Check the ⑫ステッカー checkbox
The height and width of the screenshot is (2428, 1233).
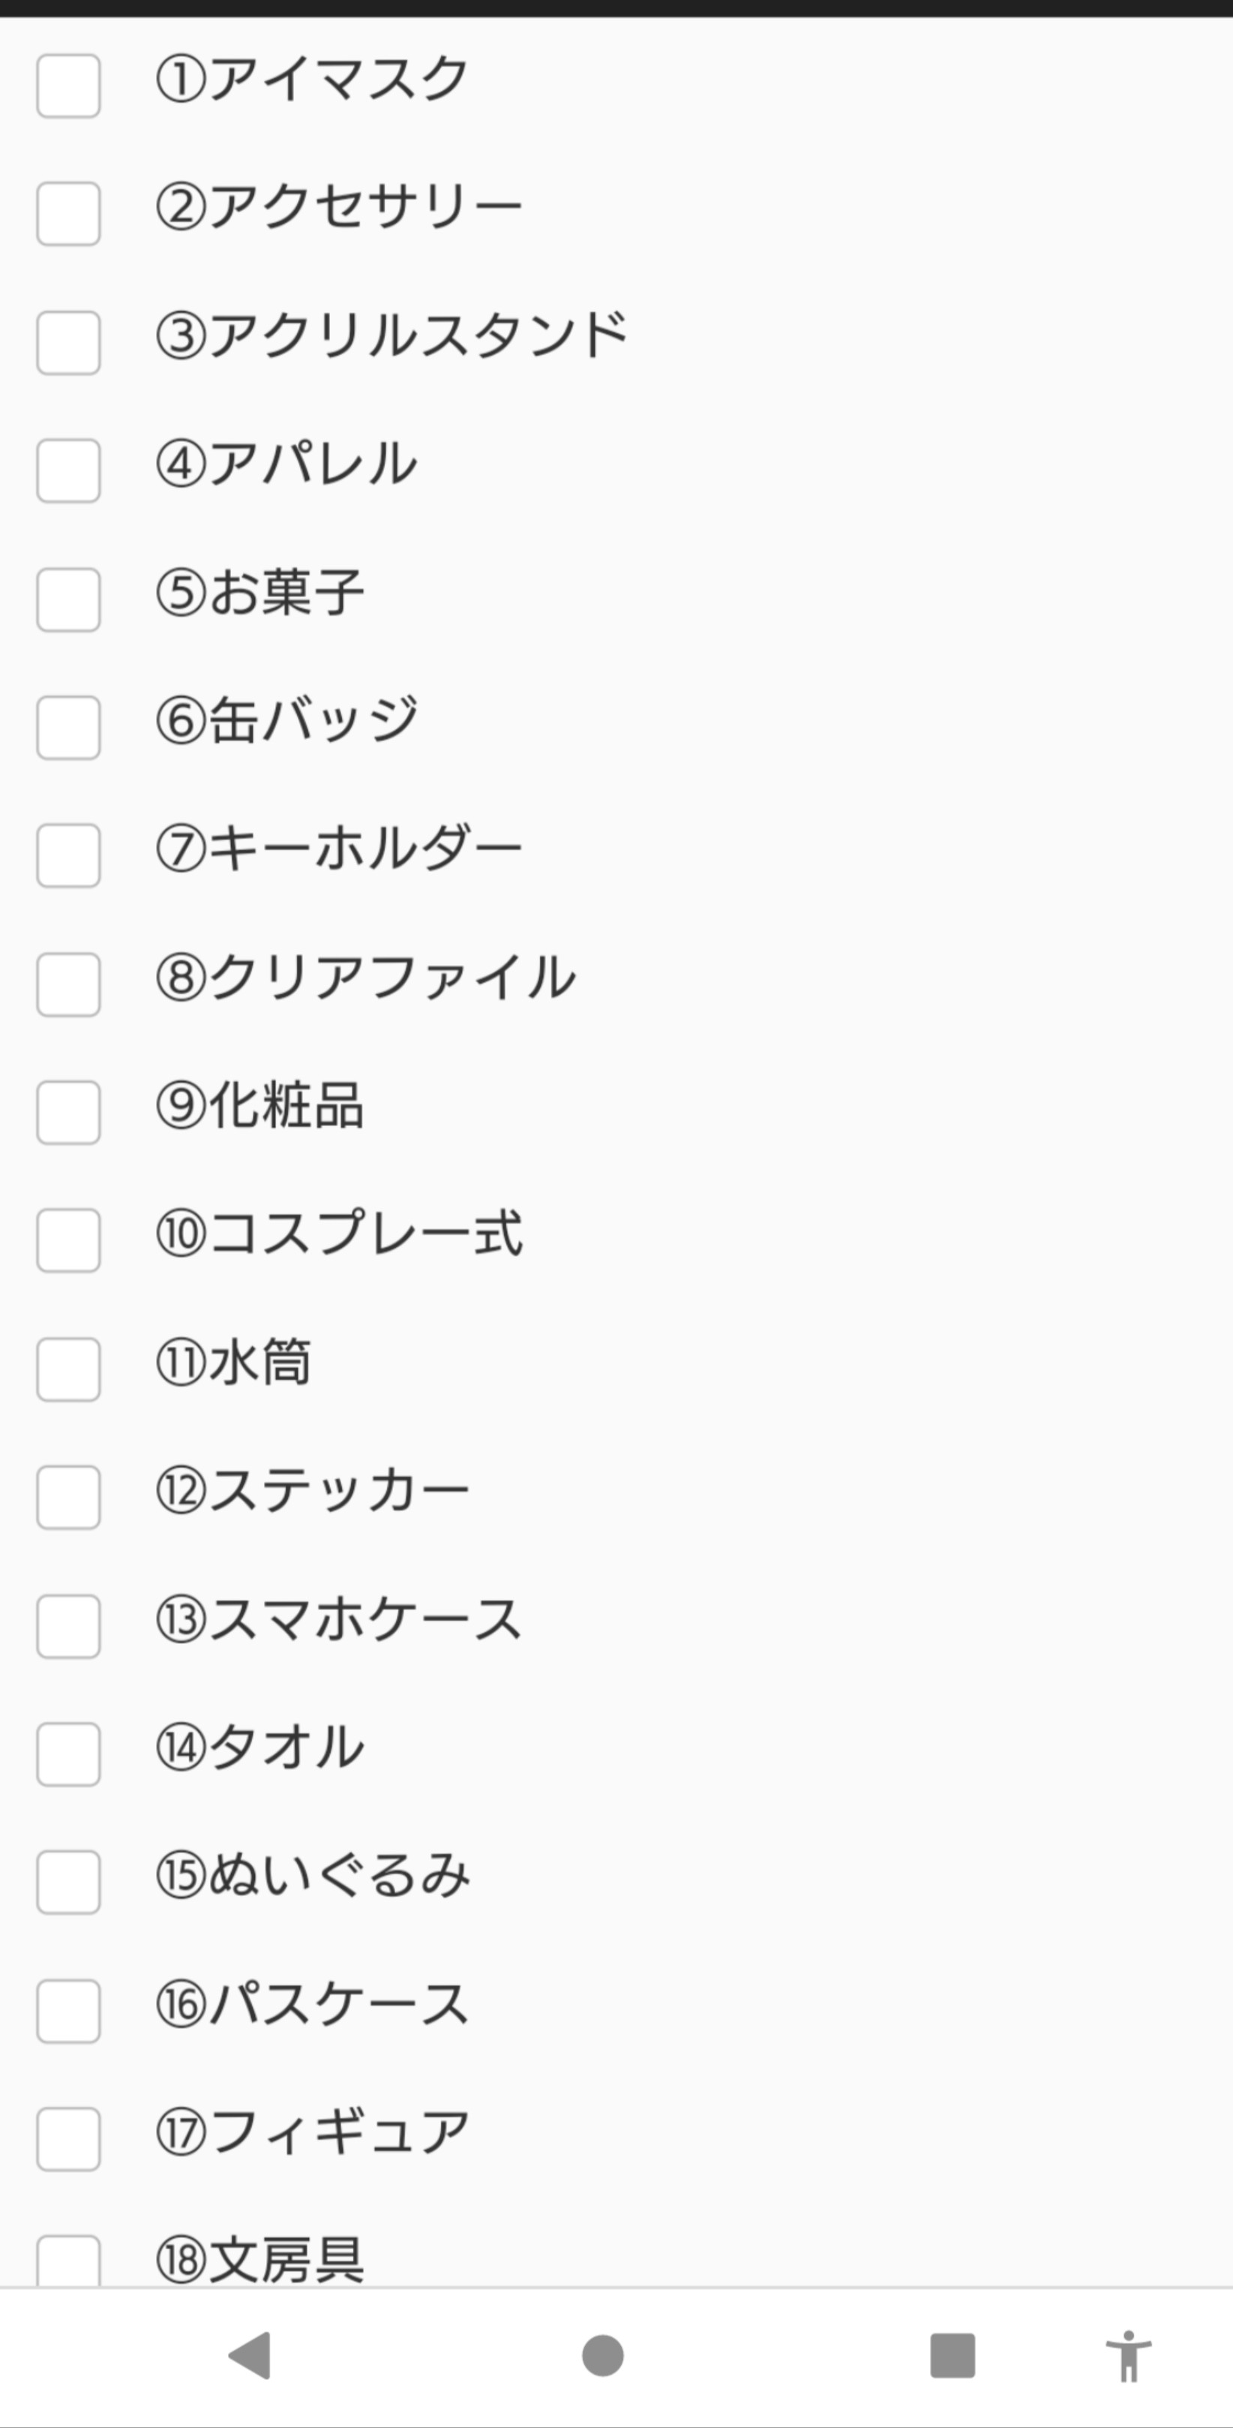pyautogui.click(x=69, y=1498)
